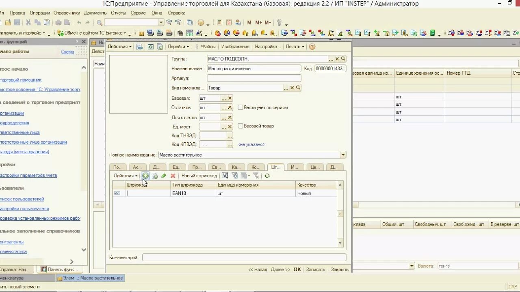Image resolution: width=520 pixels, height=292 pixels.
Task: Select the EAN13 barcode type cell
Action: point(193,193)
